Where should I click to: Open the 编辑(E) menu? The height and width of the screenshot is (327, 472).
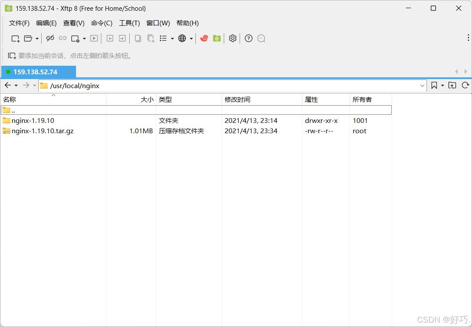tap(46, 23)
